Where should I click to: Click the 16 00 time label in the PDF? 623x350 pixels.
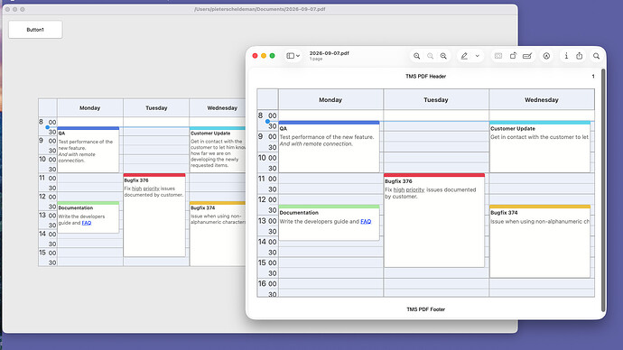tap(267, 284)
